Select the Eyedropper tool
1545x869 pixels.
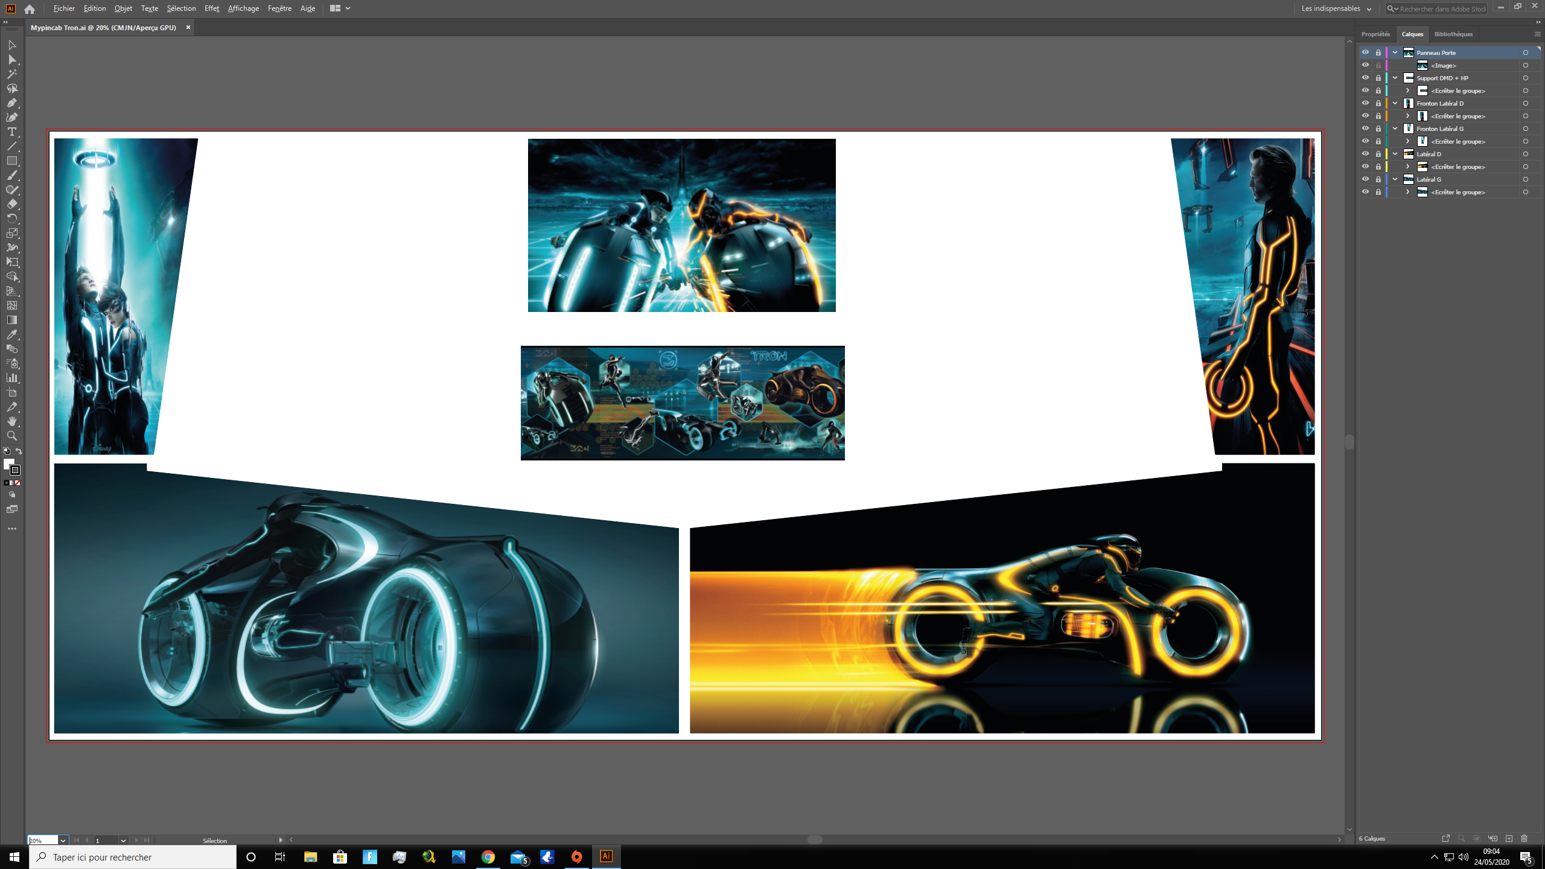[x=11, y=335]
